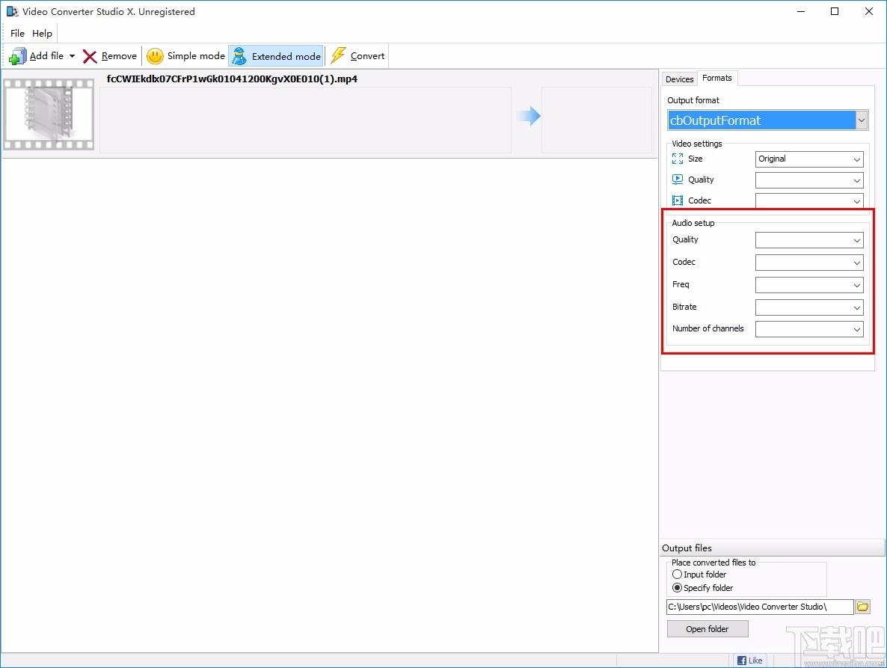Click the app icon in title bar

click(12, 11)
